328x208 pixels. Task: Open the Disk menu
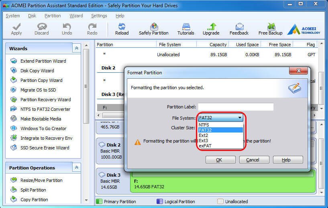[x=32, y=16]
